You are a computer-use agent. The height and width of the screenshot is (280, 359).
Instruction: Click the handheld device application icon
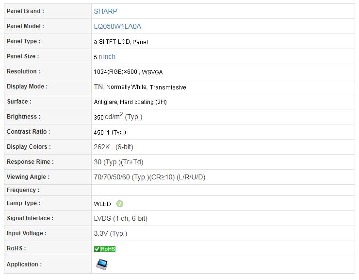pyautogui.click(x=102, y=264)
